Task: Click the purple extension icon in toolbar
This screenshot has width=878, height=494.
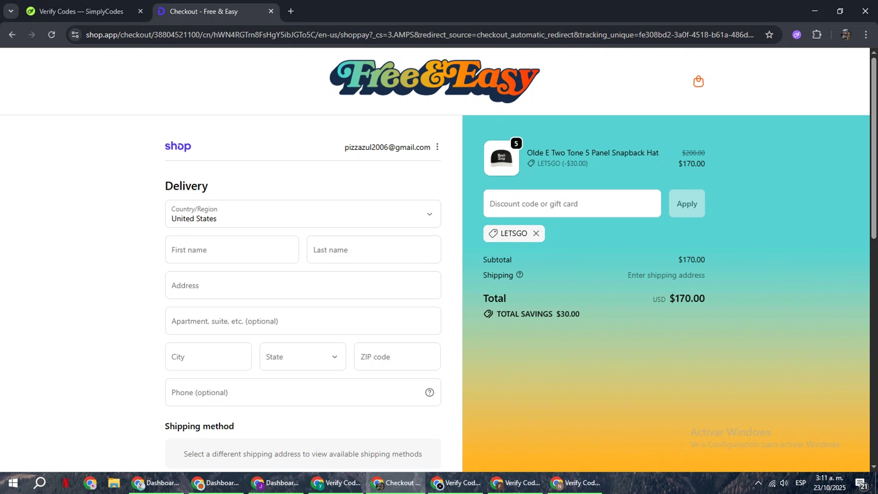Action: pos(797,35)
